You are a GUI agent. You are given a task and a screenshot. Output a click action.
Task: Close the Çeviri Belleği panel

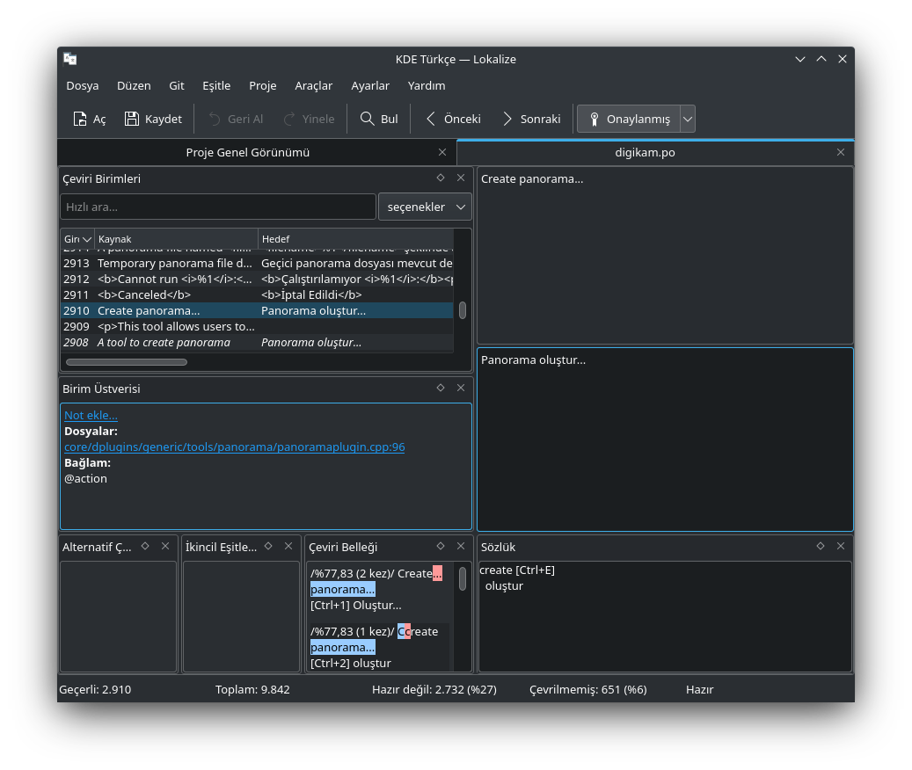point(461,546)
